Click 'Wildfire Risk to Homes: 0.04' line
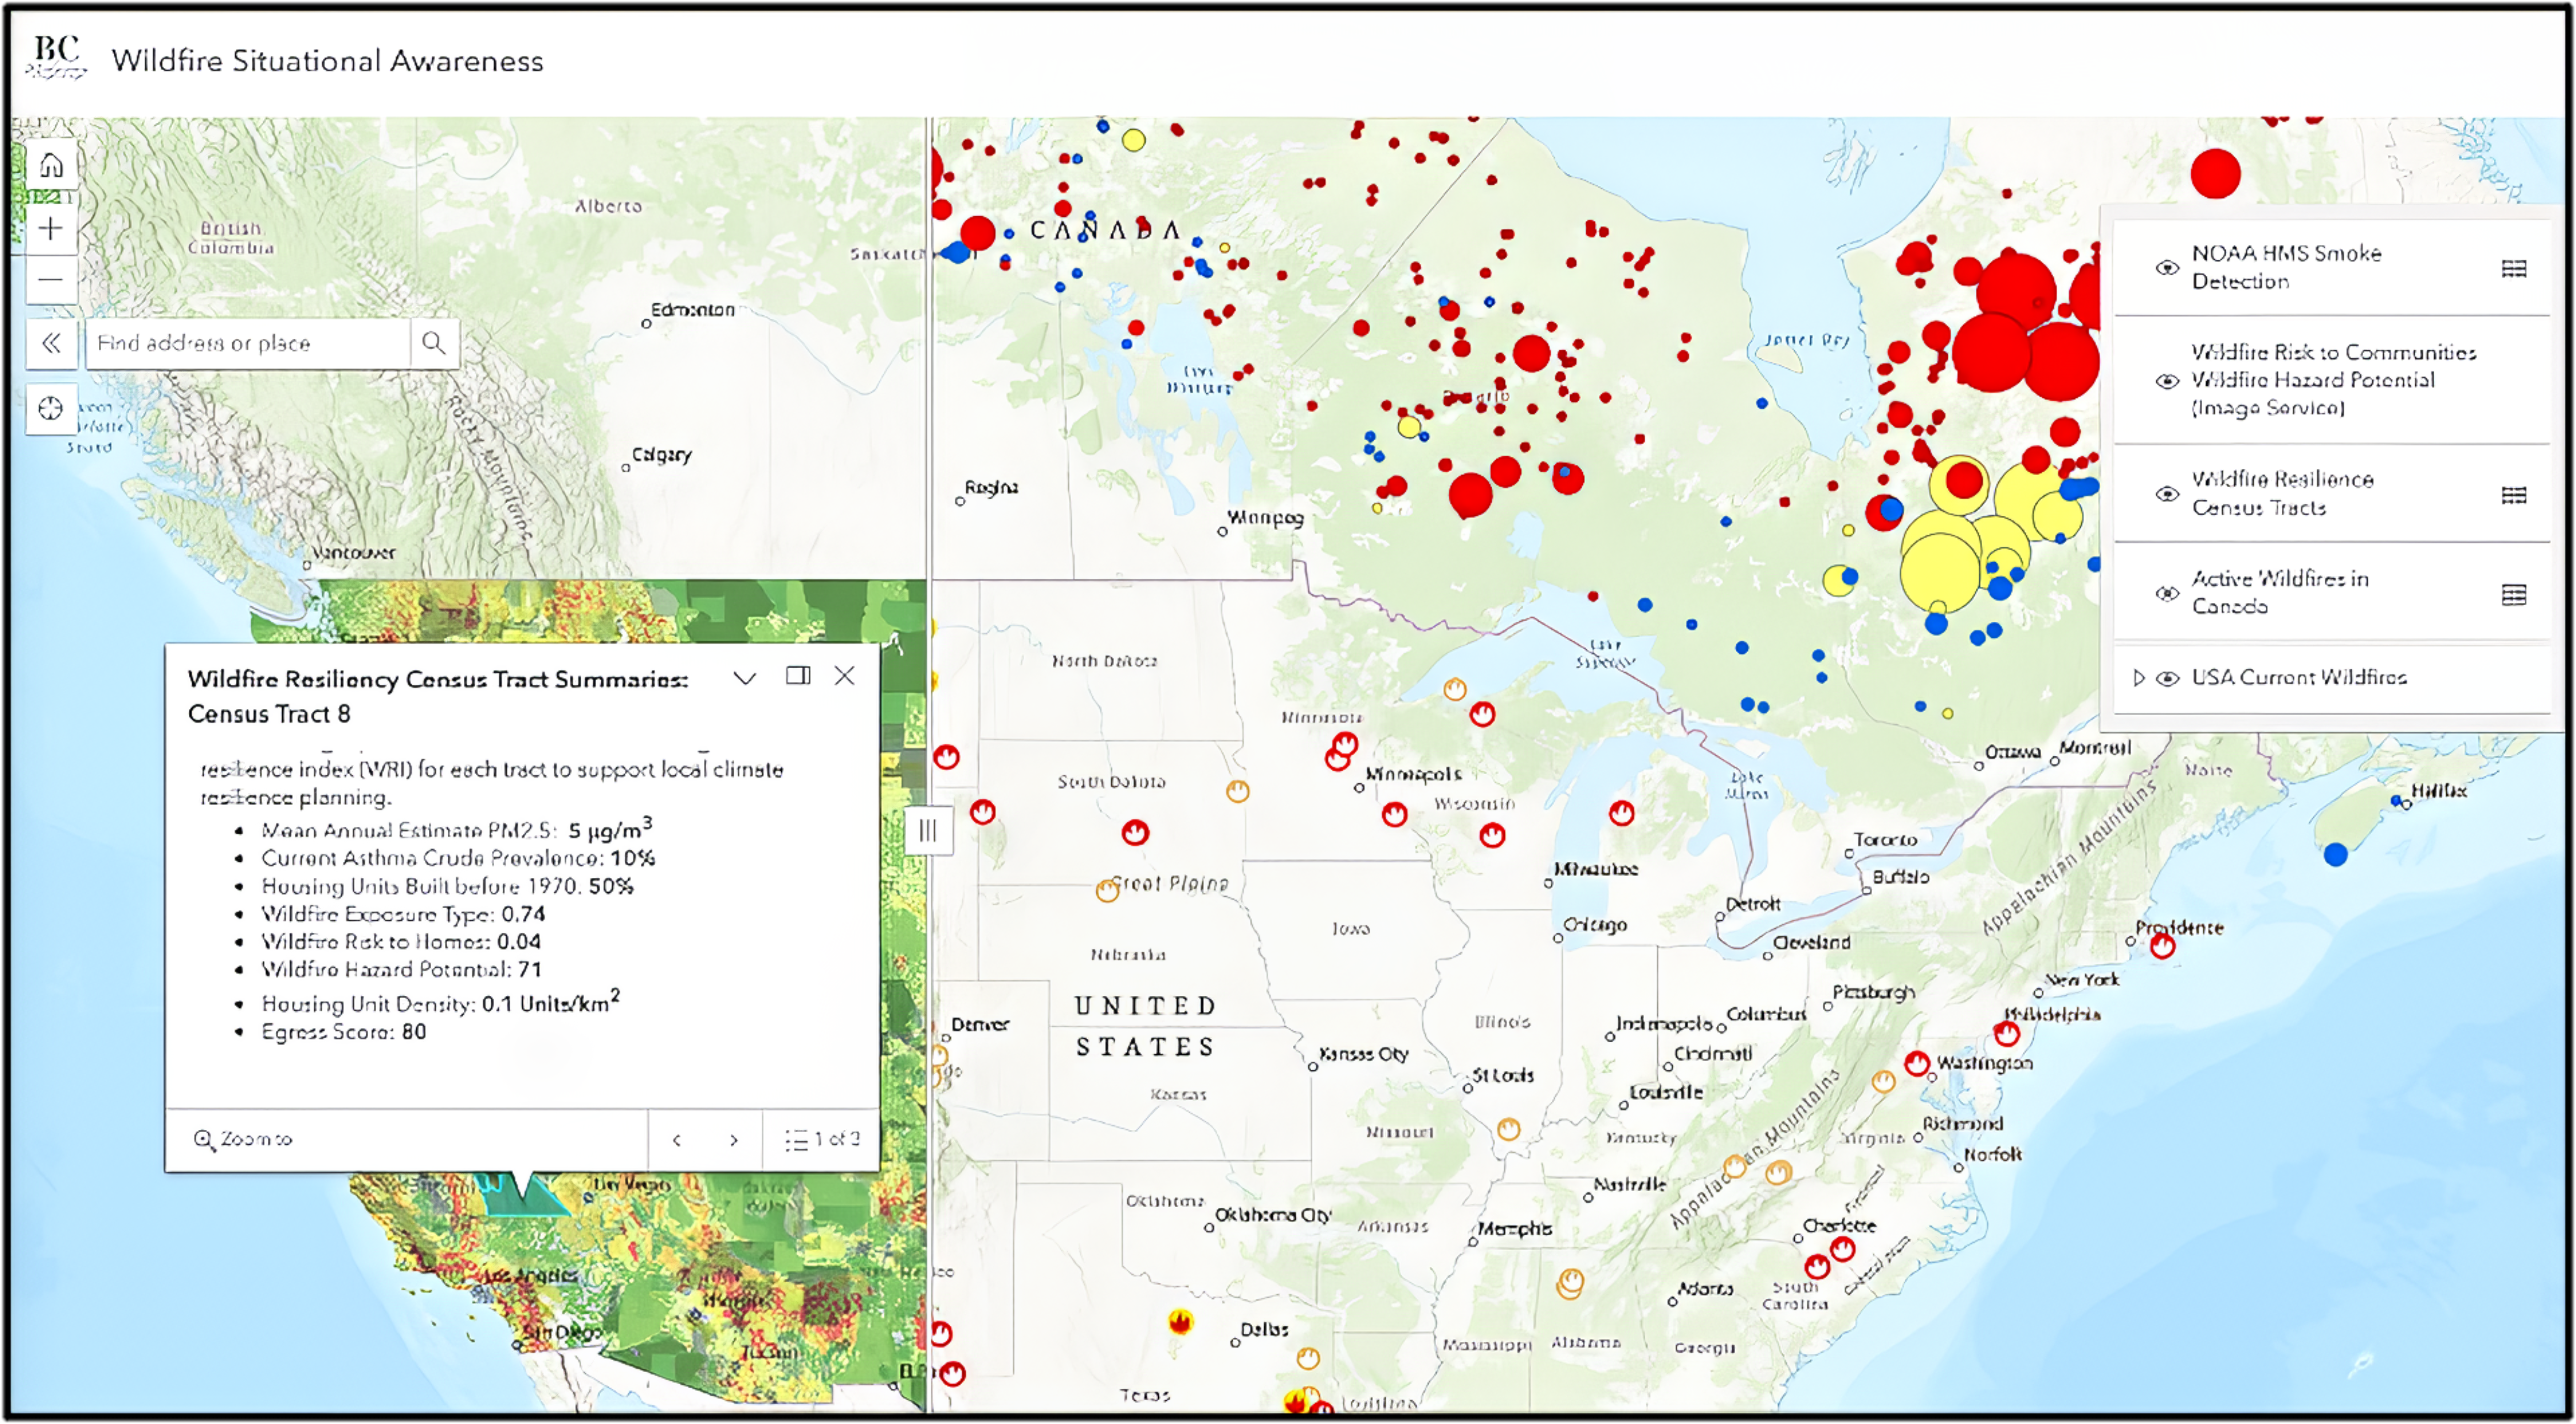Screen dimensions: 2576x1424 [x=400, y=941]
